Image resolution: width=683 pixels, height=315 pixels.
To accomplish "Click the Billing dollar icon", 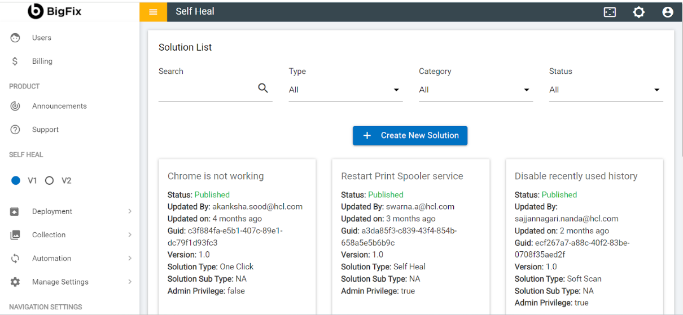I will click(15, 61).
